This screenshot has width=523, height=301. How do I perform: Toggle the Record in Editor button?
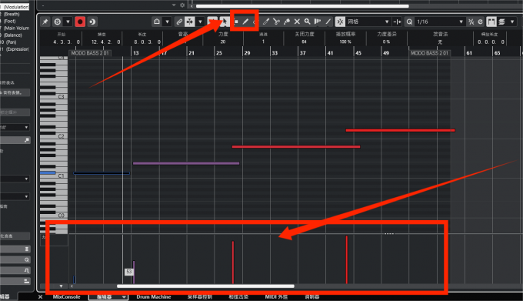(x=80, y=22)
